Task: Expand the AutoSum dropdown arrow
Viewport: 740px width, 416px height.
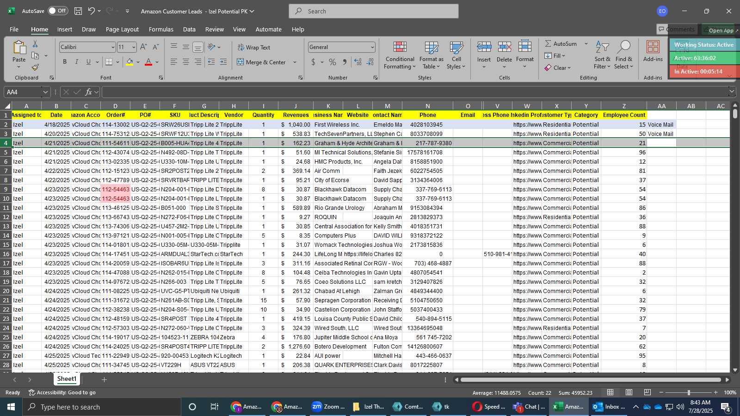Action: pyautogui.click(x=586, y=44)
